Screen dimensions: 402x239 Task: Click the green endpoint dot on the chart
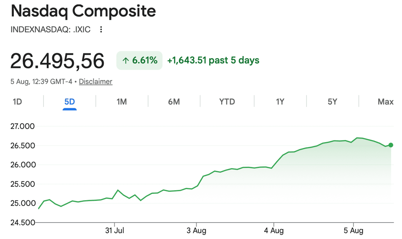click(x=391, y=145)
